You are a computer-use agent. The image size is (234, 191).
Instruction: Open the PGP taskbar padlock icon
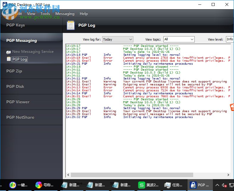click(193, 185)
